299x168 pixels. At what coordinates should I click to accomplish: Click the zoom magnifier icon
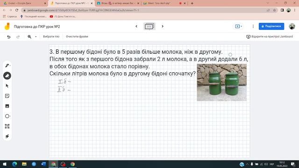(x=29, y=36)
